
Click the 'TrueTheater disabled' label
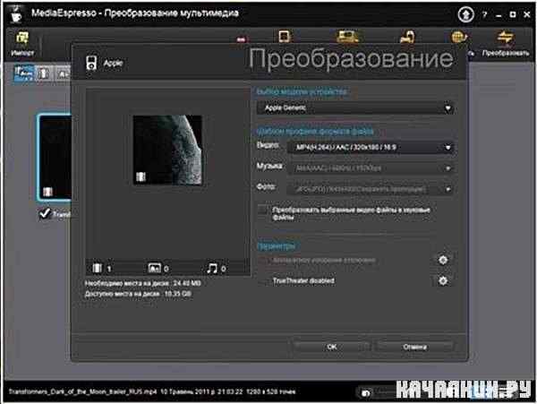tap(303, 280)
